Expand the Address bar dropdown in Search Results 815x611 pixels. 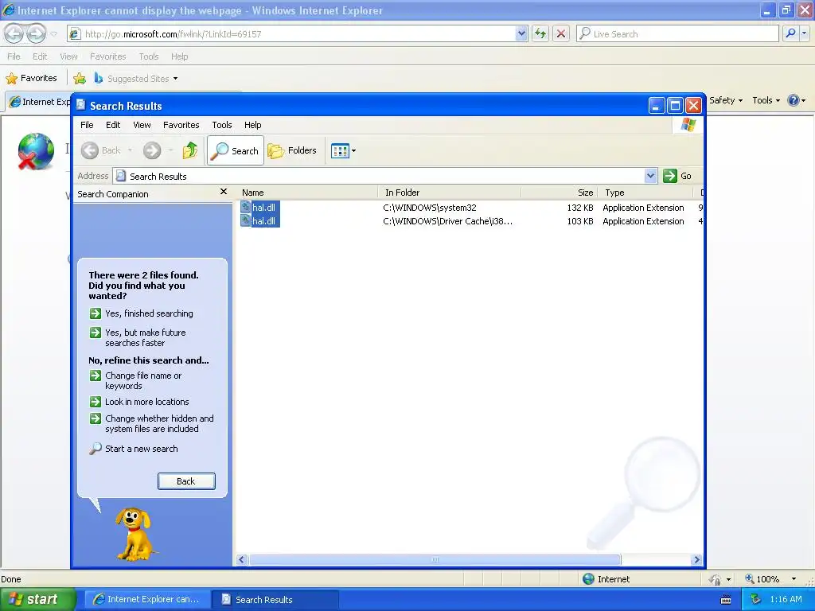point(650,176)
